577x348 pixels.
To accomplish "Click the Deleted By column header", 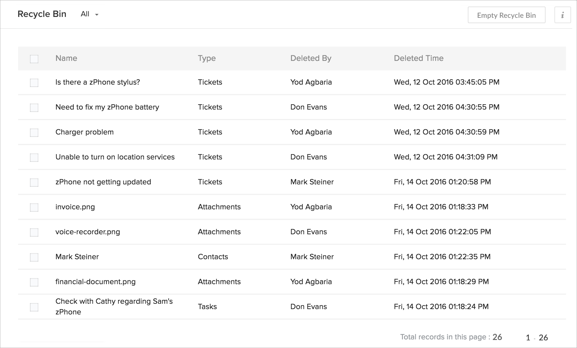I will click(311, 58).
